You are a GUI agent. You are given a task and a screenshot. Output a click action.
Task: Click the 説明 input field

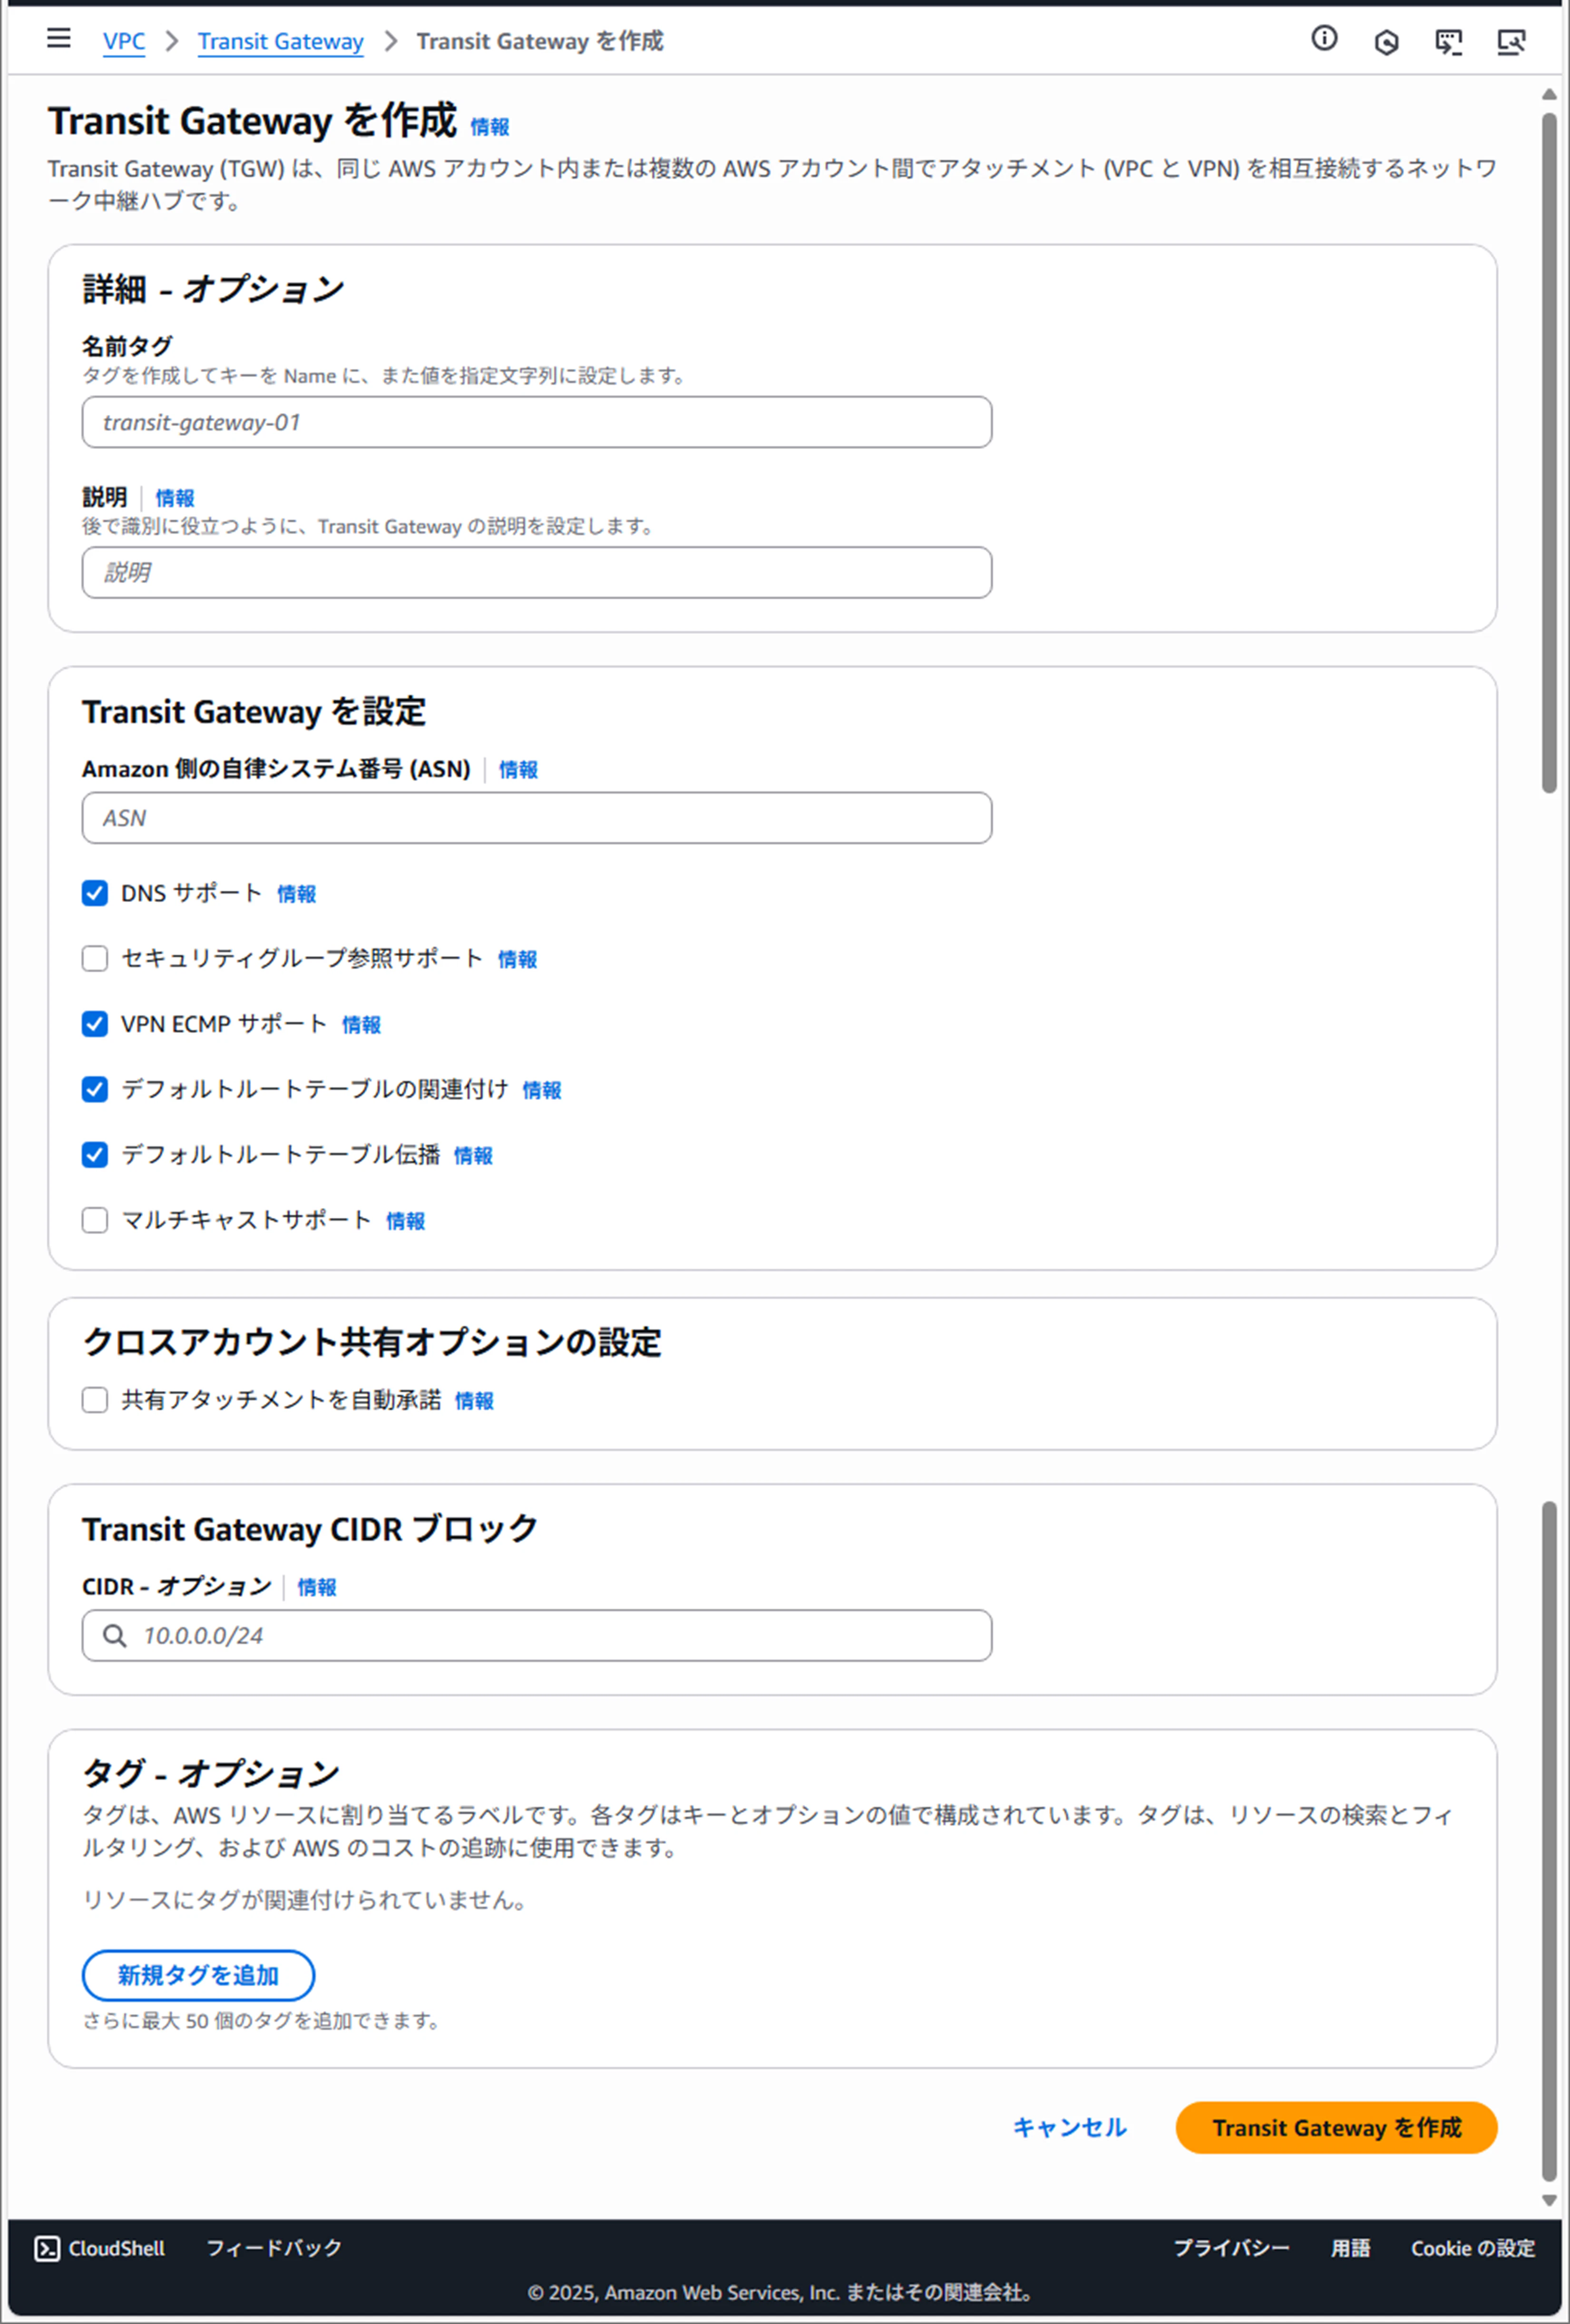tap(537, 572)
